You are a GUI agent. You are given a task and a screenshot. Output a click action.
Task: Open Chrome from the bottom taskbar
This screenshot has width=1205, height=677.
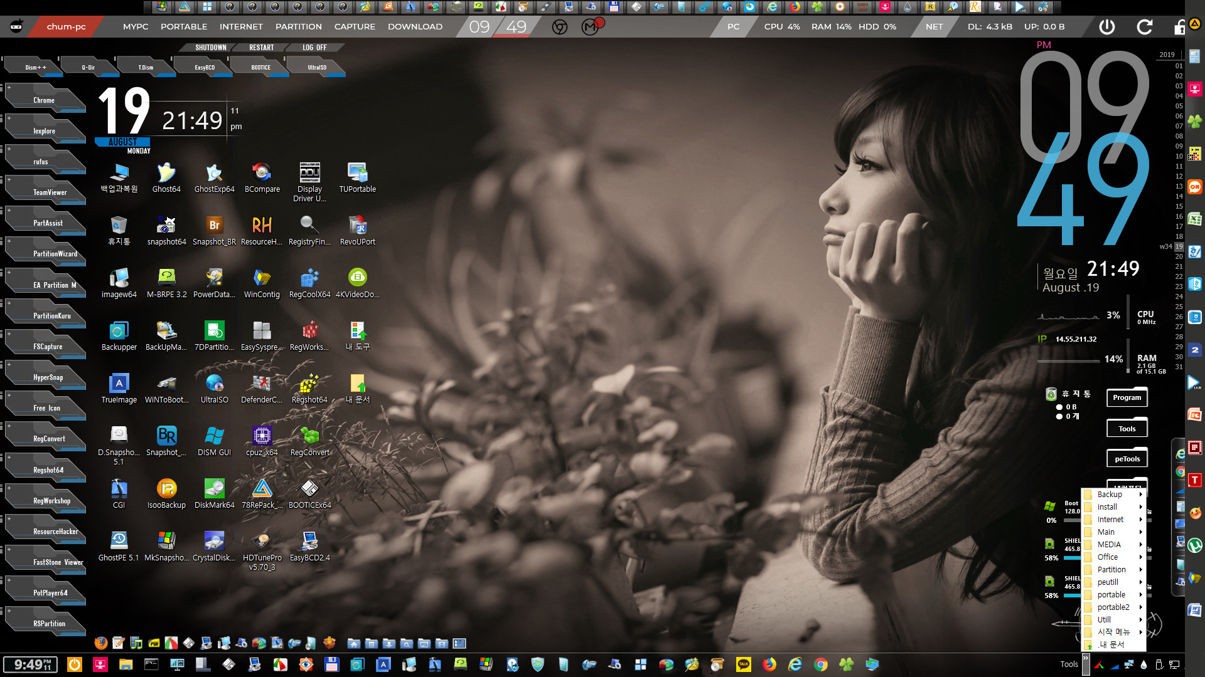(x=821, y=664)
